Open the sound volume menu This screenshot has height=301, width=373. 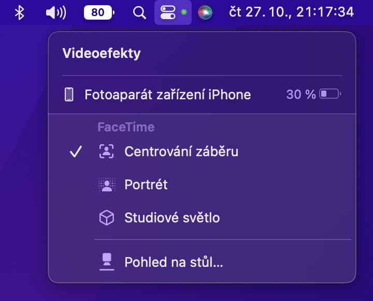[x=56, y=12]
